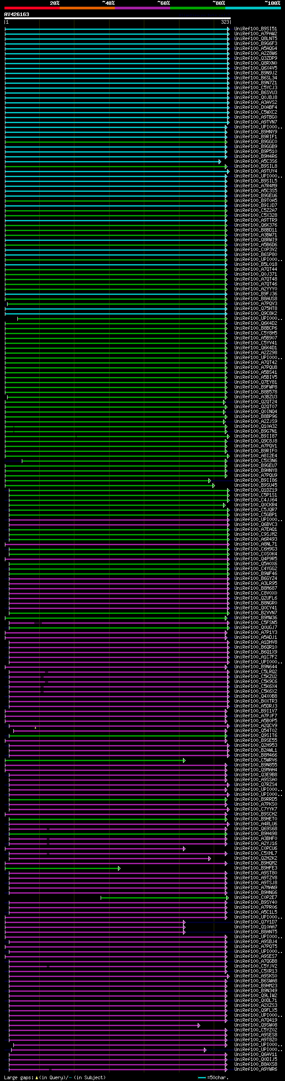The image size is (285, 1081).
Task: Click the purple alignment bar for Q2H2K2
Action: tap(110, 858)
